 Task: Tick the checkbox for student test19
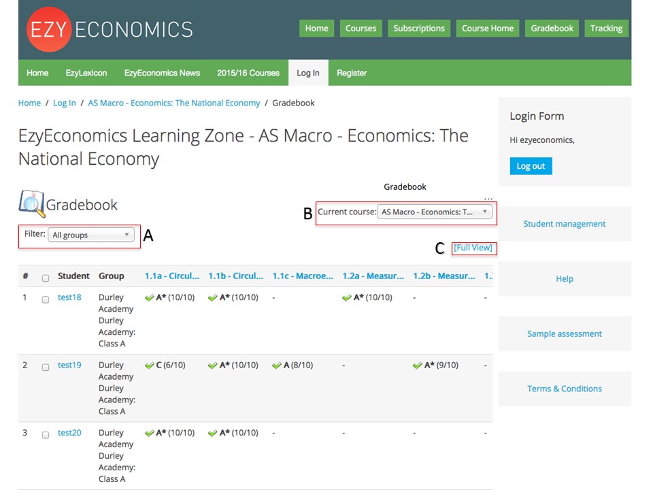46,367
